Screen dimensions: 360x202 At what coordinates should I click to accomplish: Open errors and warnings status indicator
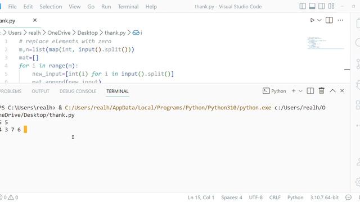pyautogui.click(x=9, y=198)
